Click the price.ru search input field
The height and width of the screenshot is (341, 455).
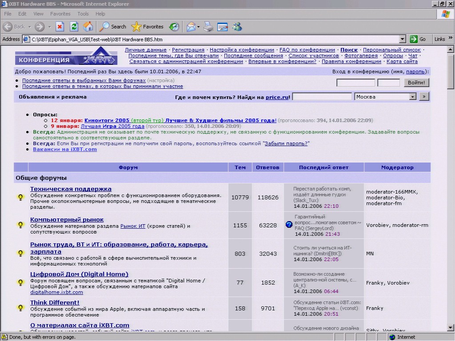(x=322, y=97)
